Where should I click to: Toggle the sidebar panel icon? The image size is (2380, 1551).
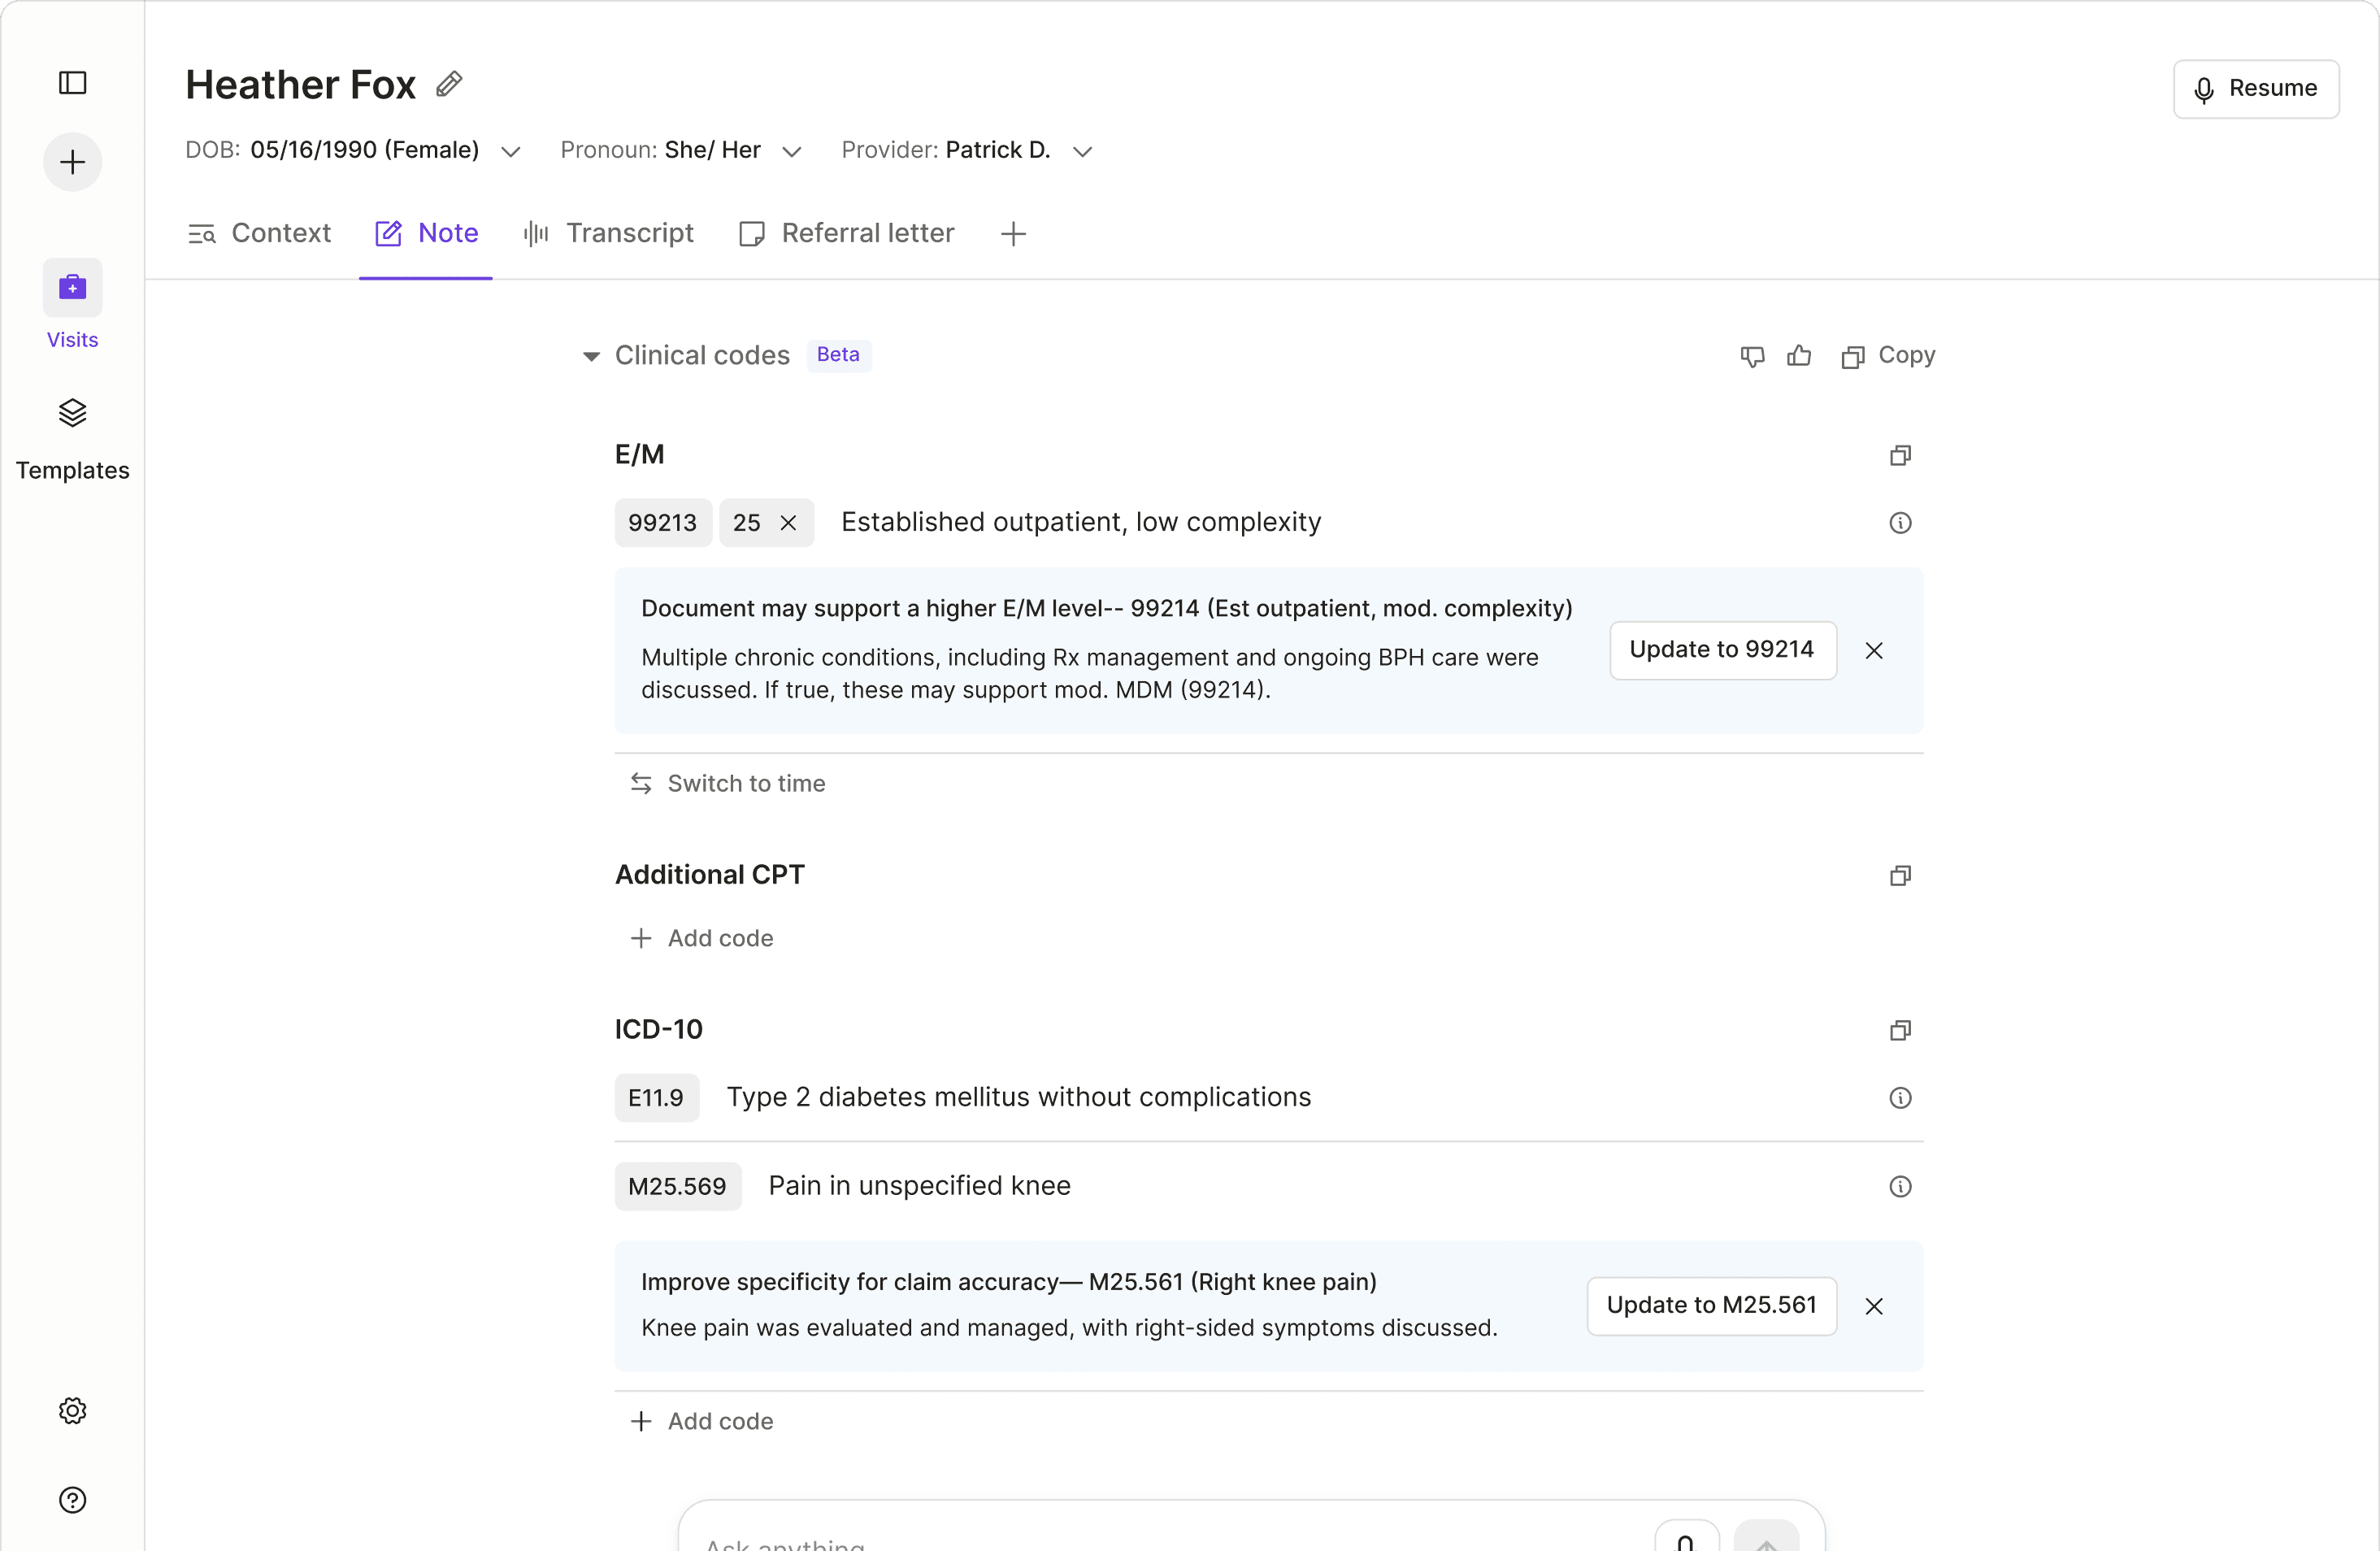point(72,83)
